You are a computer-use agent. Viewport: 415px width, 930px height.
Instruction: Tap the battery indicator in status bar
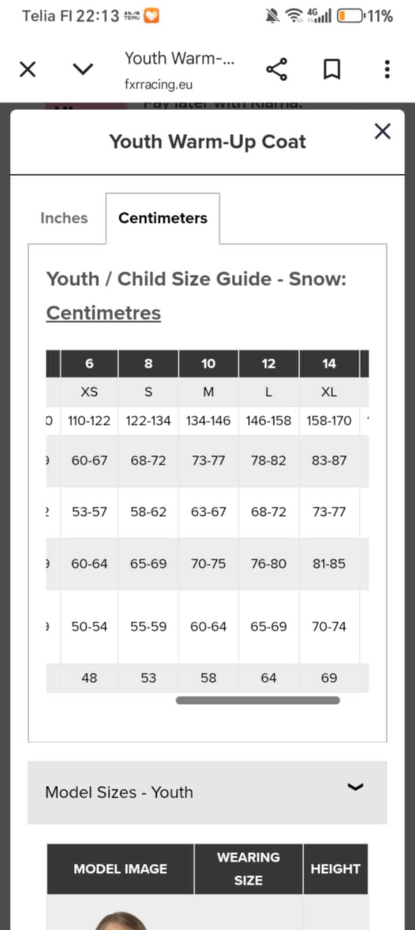[350, 16]
